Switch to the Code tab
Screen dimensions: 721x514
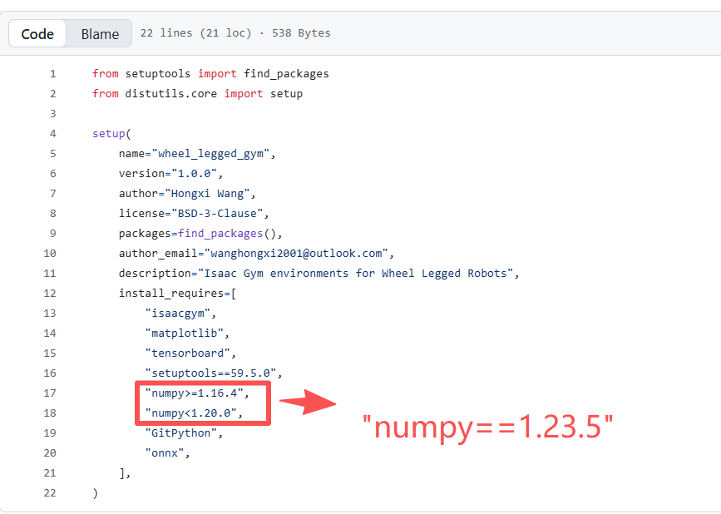click(37, 33)
